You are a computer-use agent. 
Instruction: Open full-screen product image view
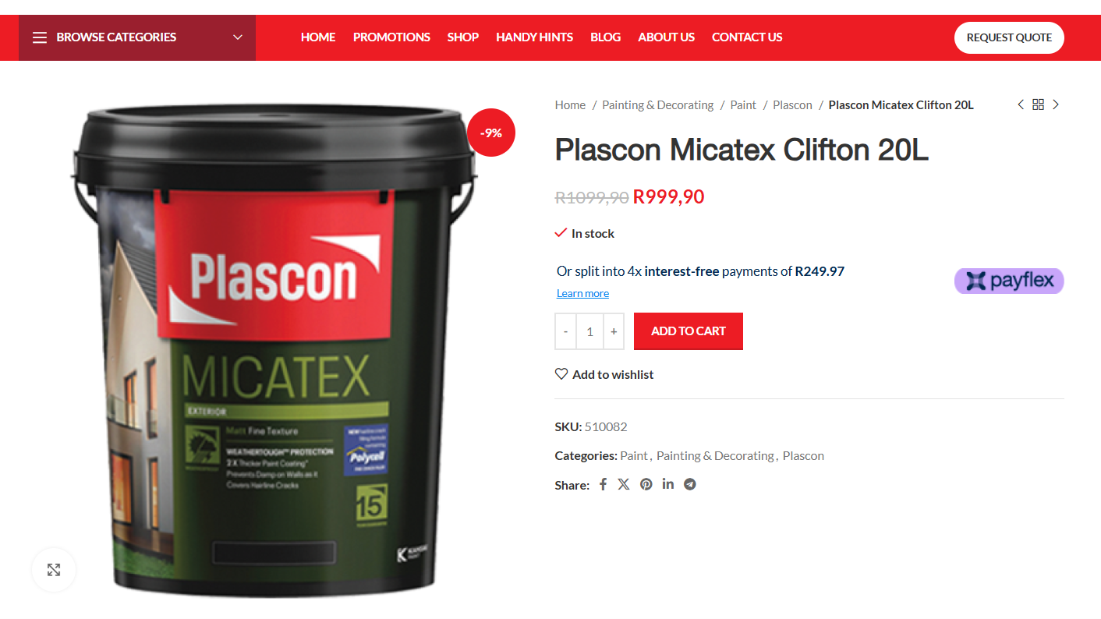54,570
